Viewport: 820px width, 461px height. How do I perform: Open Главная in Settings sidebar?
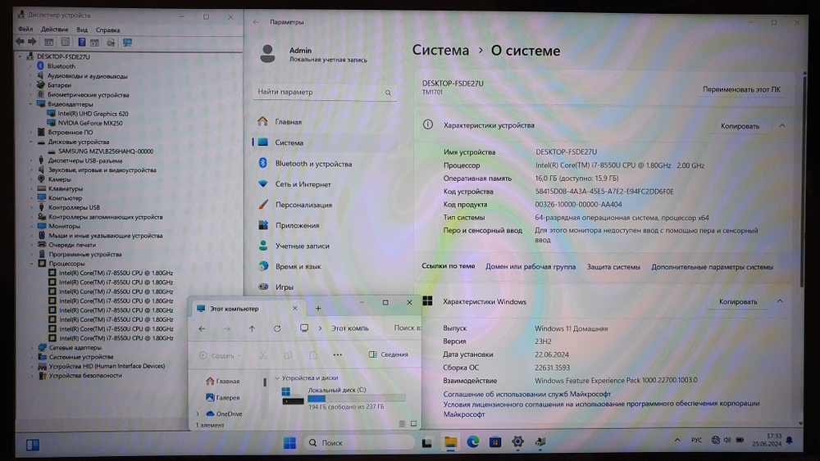(288, 122)
